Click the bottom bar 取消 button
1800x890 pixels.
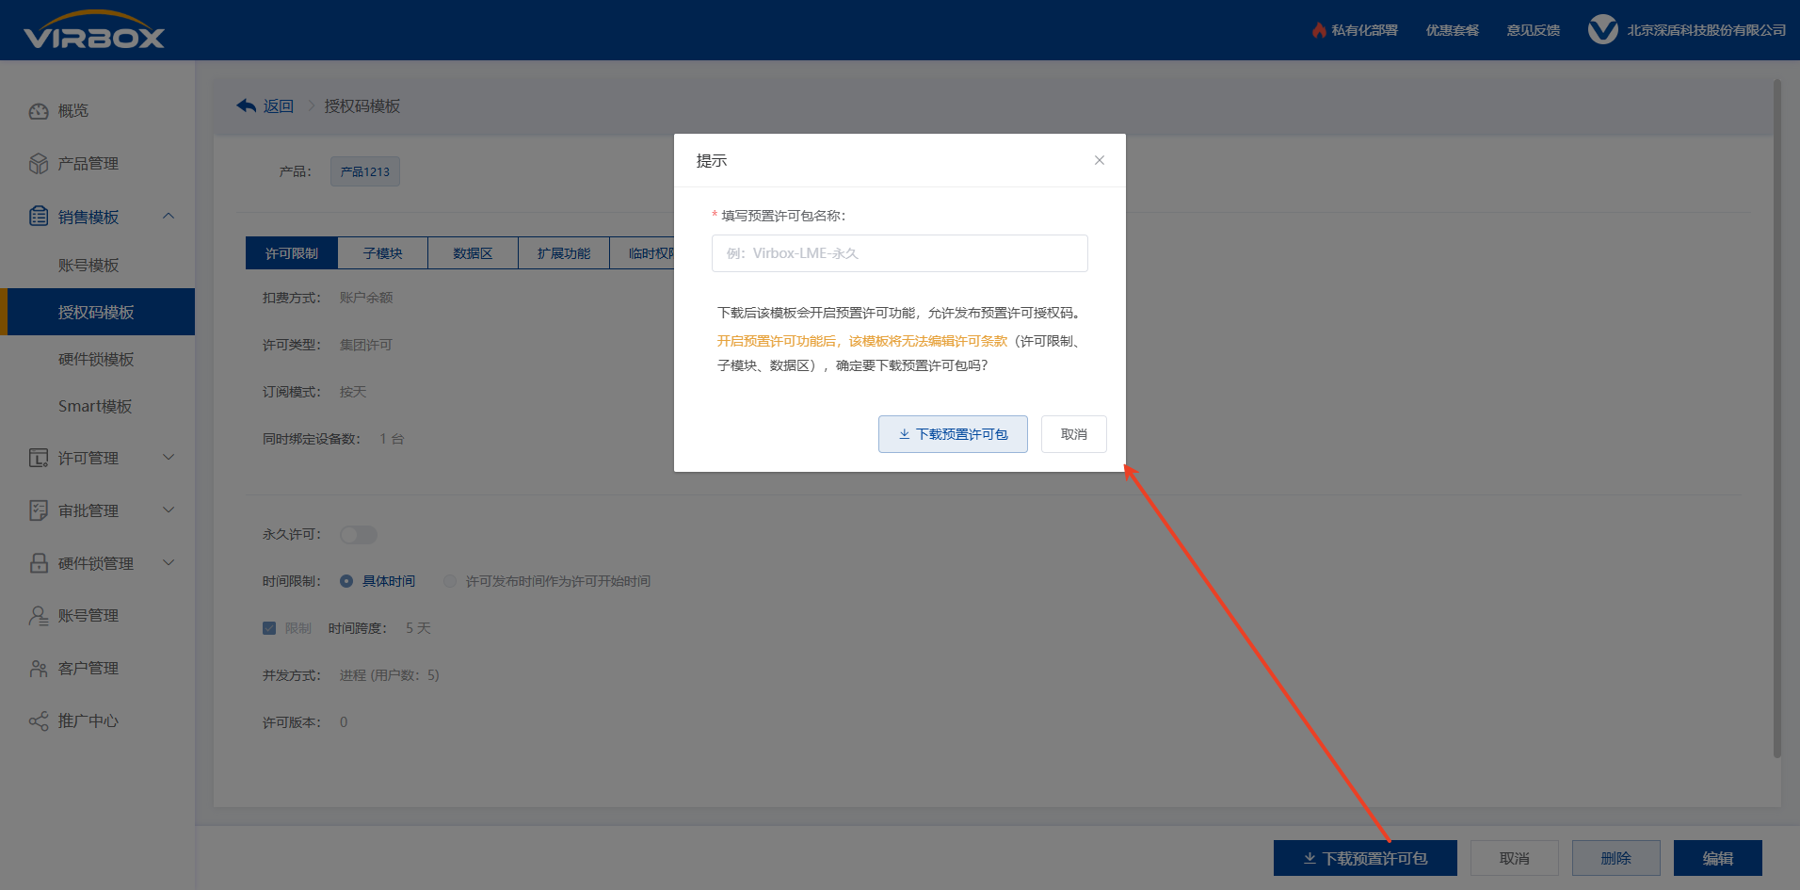pos(1515,858)
